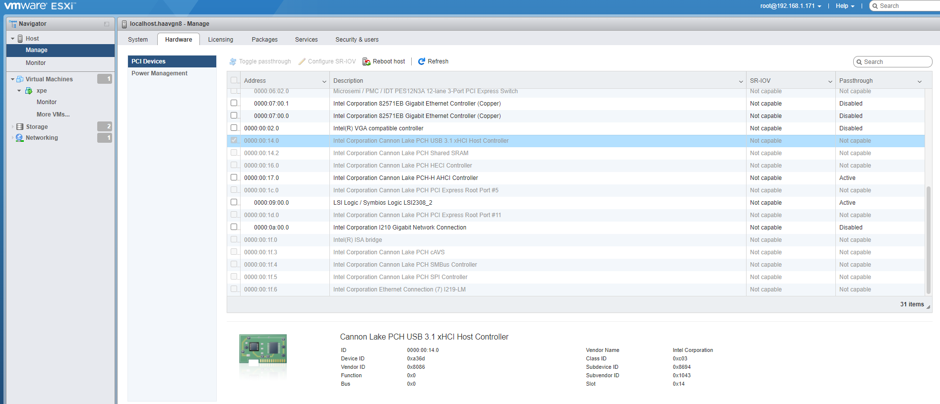
Task: Click the Virtual Machines icon
Action: [x=20, y=79]
